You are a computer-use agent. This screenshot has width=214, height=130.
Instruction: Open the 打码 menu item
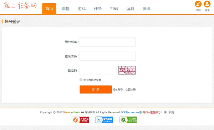[114, 9]
